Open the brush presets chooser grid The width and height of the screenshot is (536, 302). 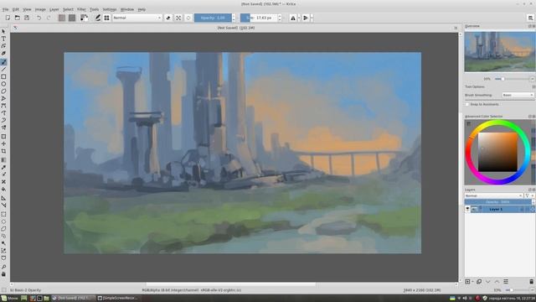(x=106, y=18)
